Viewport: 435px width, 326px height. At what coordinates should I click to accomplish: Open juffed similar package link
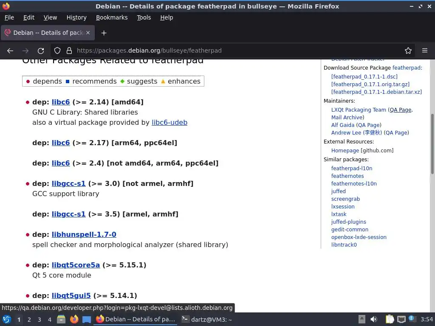pyautogui.click(x=338, y=191)
